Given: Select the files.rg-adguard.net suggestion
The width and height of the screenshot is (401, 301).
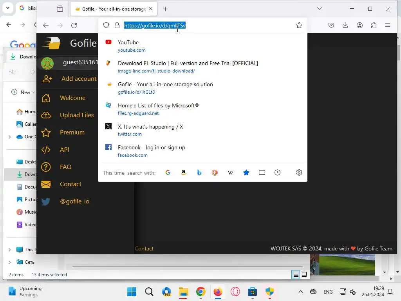Looking at the screenshot, I should pos(202,109).
